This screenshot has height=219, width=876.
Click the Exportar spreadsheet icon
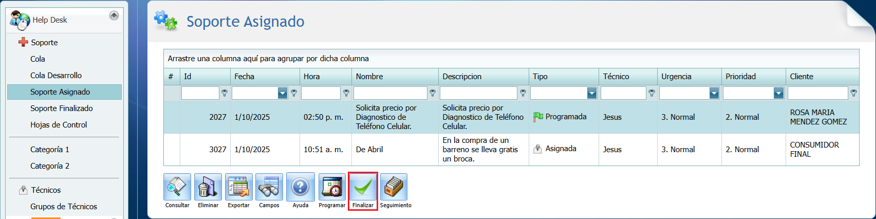click(239, 187)
